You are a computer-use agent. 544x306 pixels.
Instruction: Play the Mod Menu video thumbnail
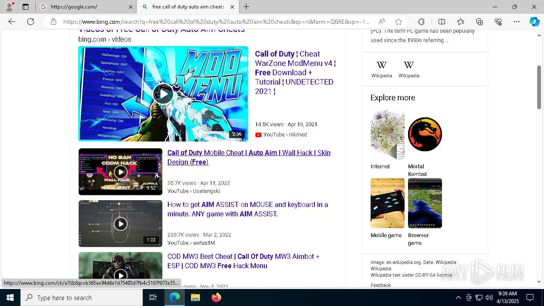[163, 93]
